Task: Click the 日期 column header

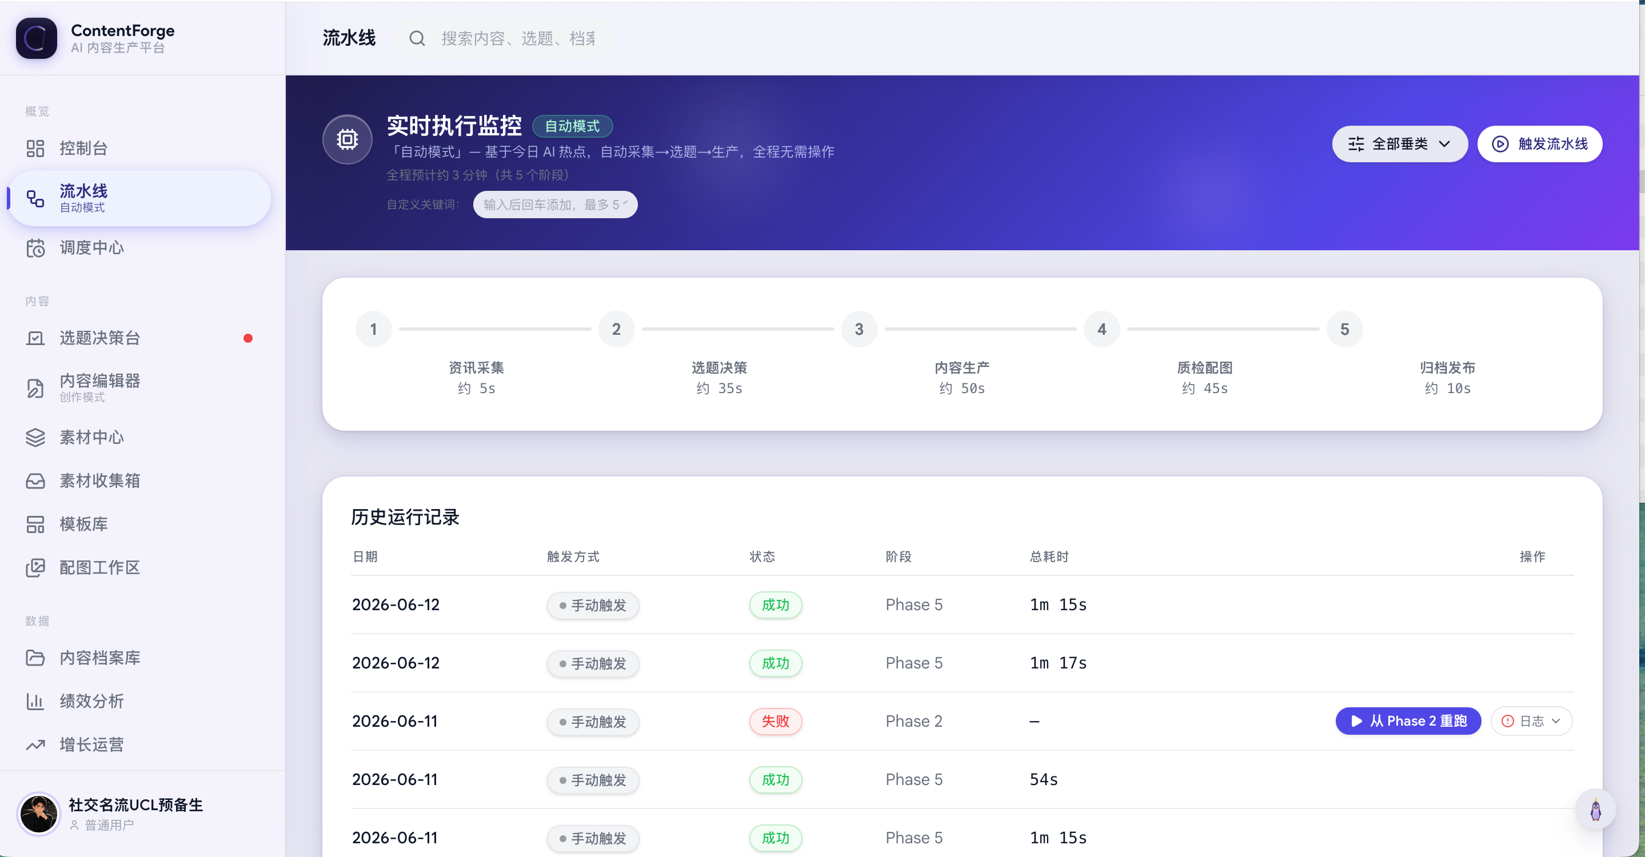Action: click(365, 556)
